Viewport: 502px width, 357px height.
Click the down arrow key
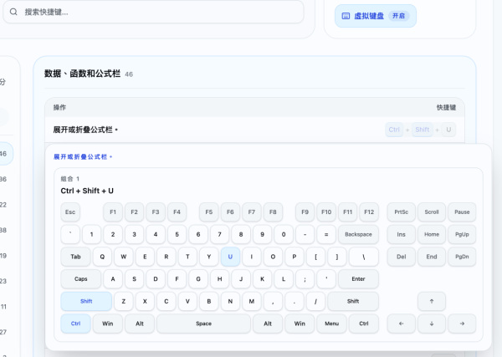click(432, 324)
